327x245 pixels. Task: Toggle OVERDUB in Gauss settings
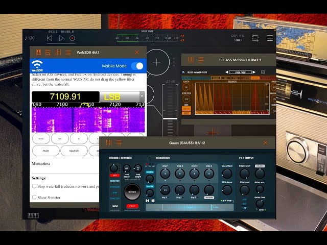114,187
